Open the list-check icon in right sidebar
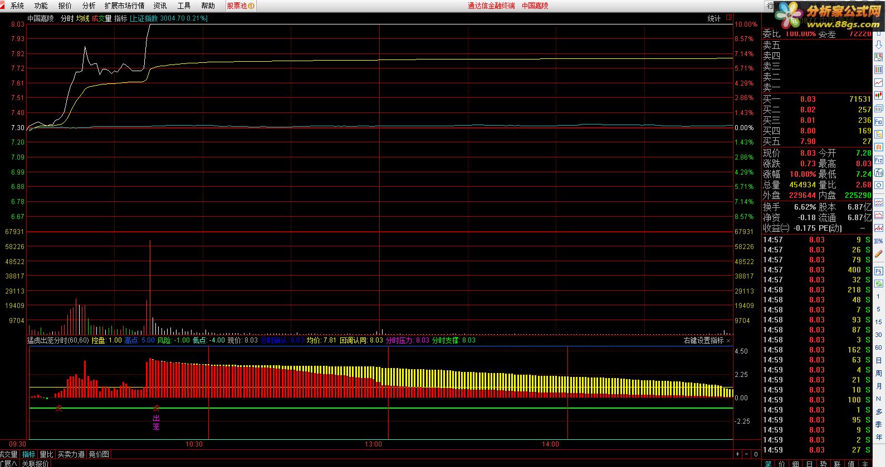The height and width of the screenshot is (467, 886). click(x=879, y=57)
